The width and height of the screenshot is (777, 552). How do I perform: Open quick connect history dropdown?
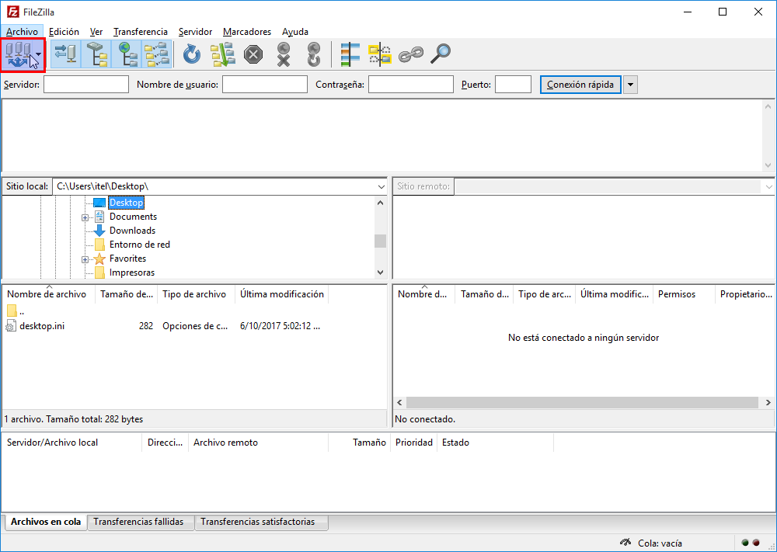[x=630, y=85]
